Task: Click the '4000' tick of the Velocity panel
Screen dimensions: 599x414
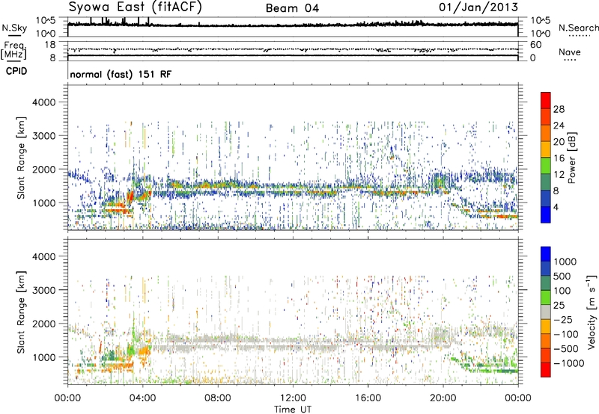Action: 44,256
